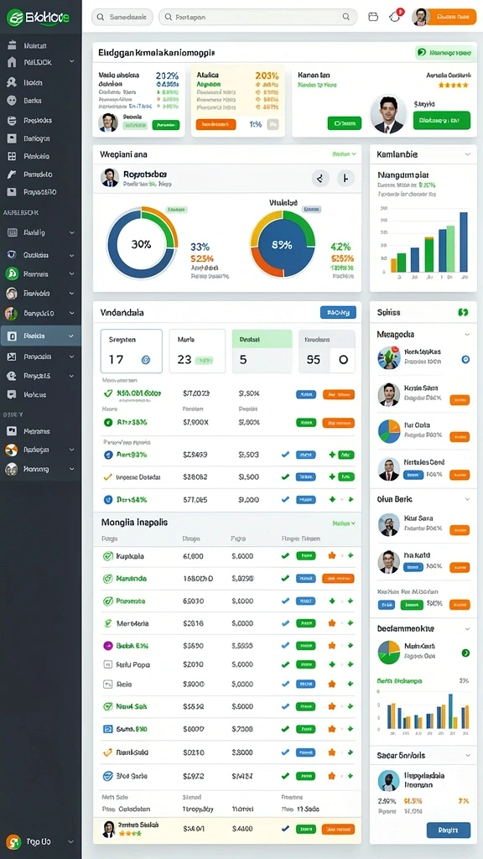Toggle the green check mark in the $2010 row
This screenshot has width=483, height=859.
pos(285,664)
